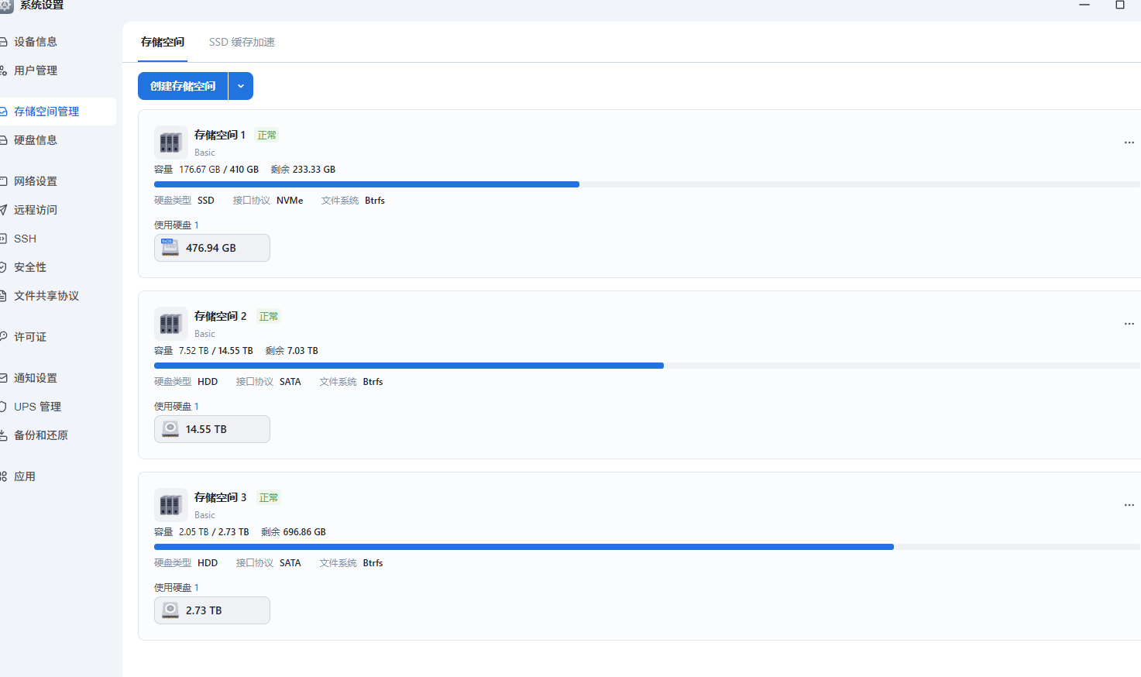Viewport: 1141px width, 677px height.
Task: Click the 存储空间 2 storage pool icon
Action: (x=170, y=324)
